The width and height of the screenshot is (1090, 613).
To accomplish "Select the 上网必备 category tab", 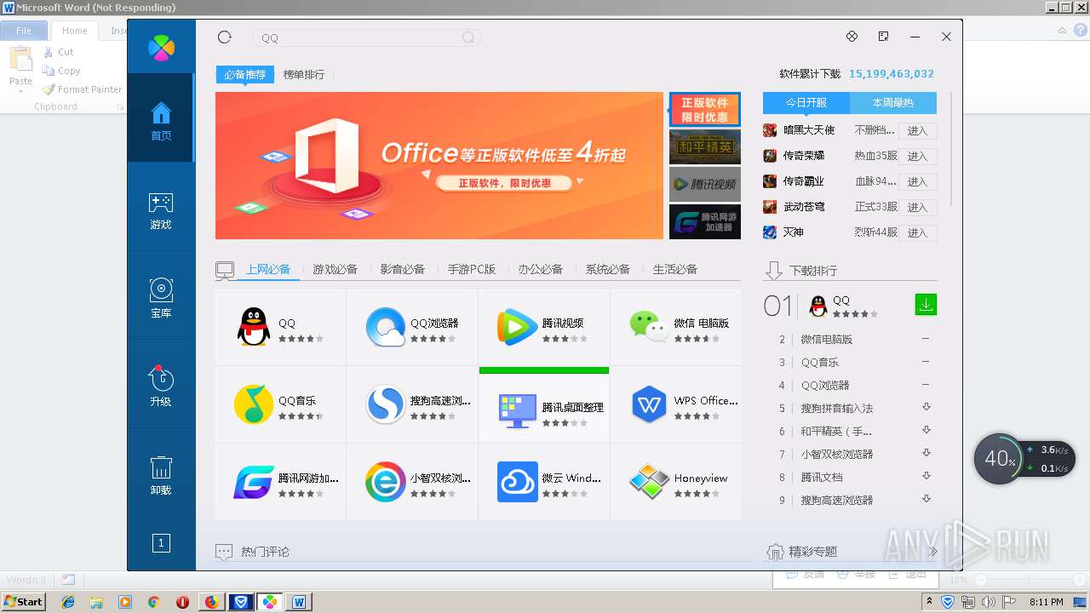I will [x=268, y=269].
